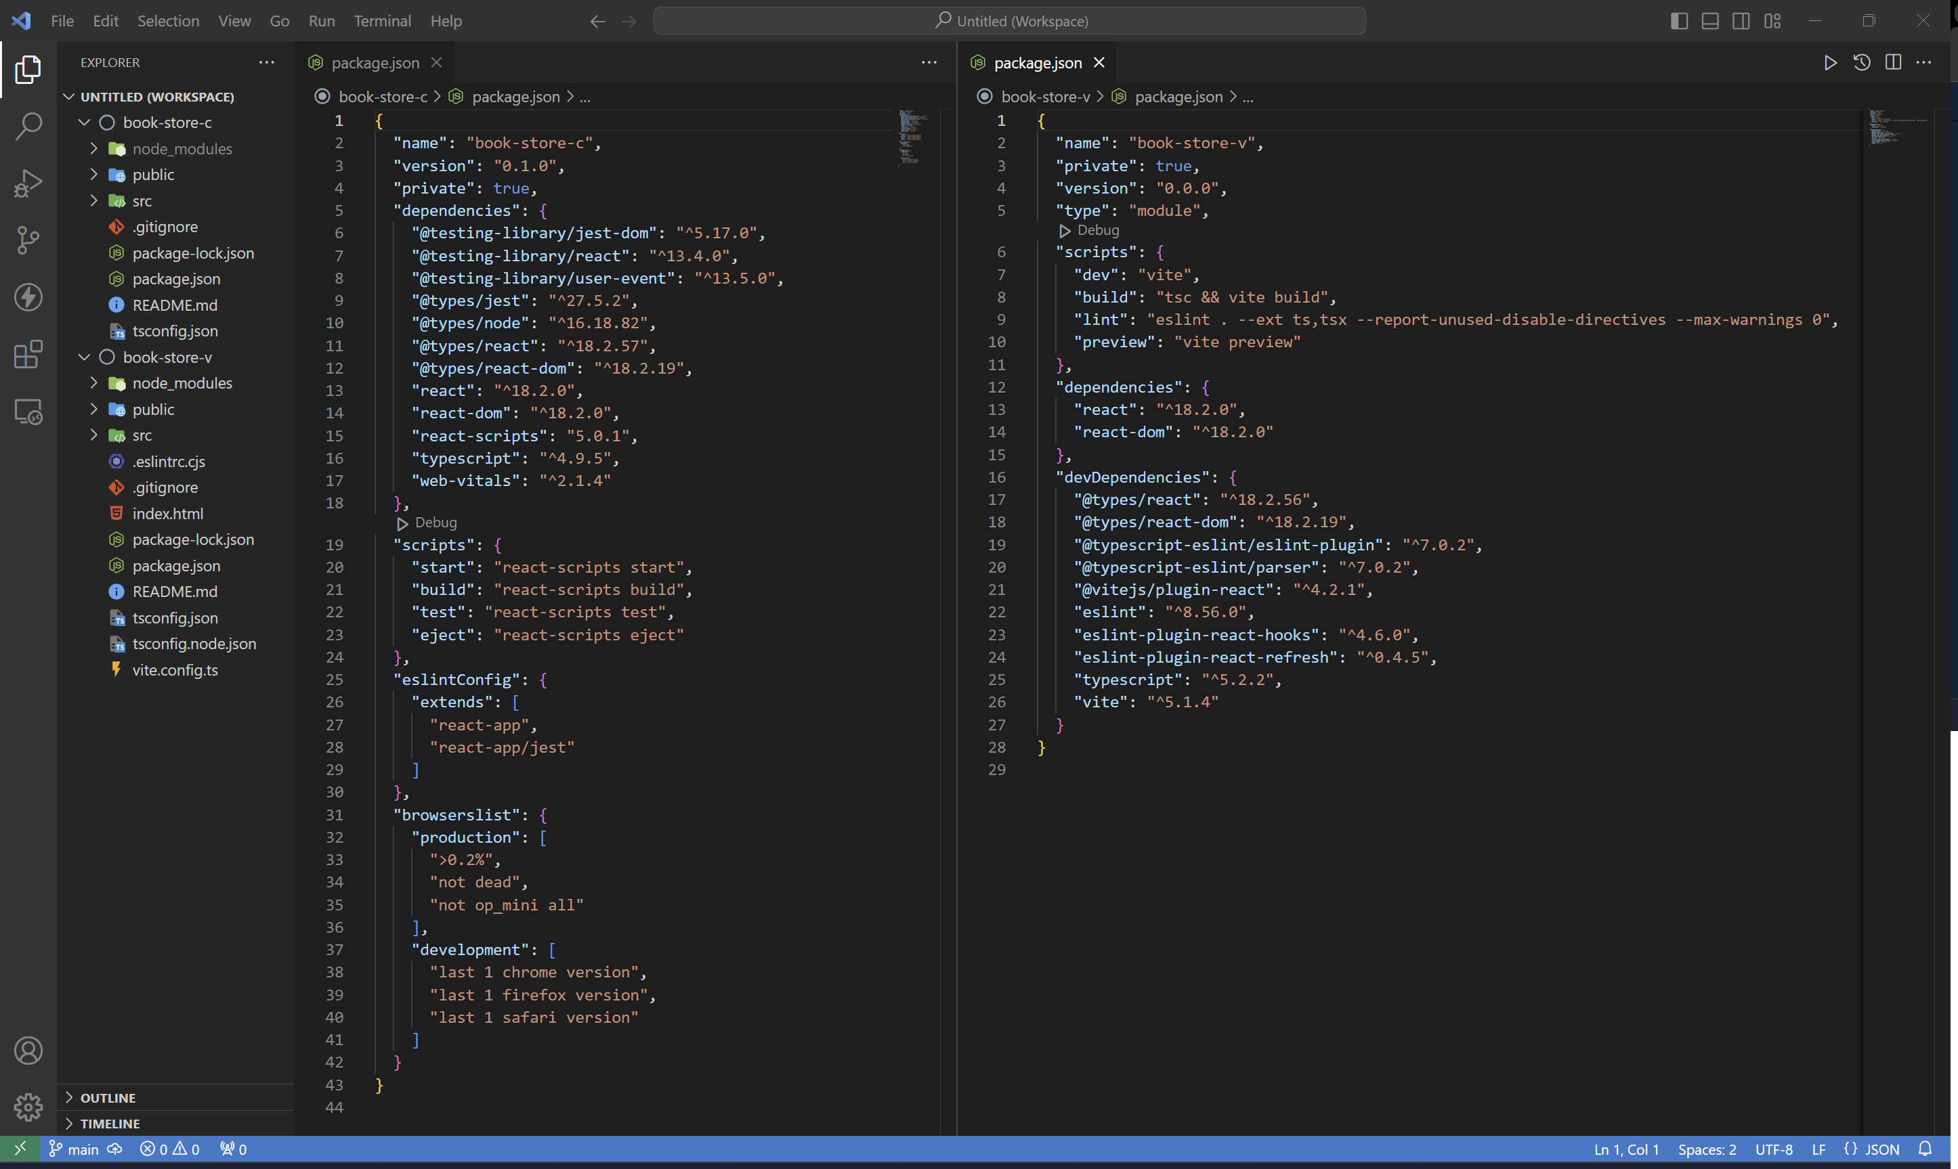Viewport: 1958px width, 1169px height.
Task: Open the Manage gear icon
Action: [x=28, y=1107]
